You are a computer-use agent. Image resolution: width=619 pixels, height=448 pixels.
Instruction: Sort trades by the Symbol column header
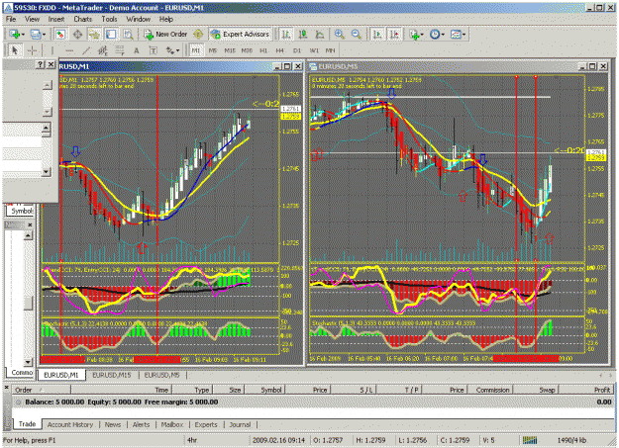tap(264, 390)
